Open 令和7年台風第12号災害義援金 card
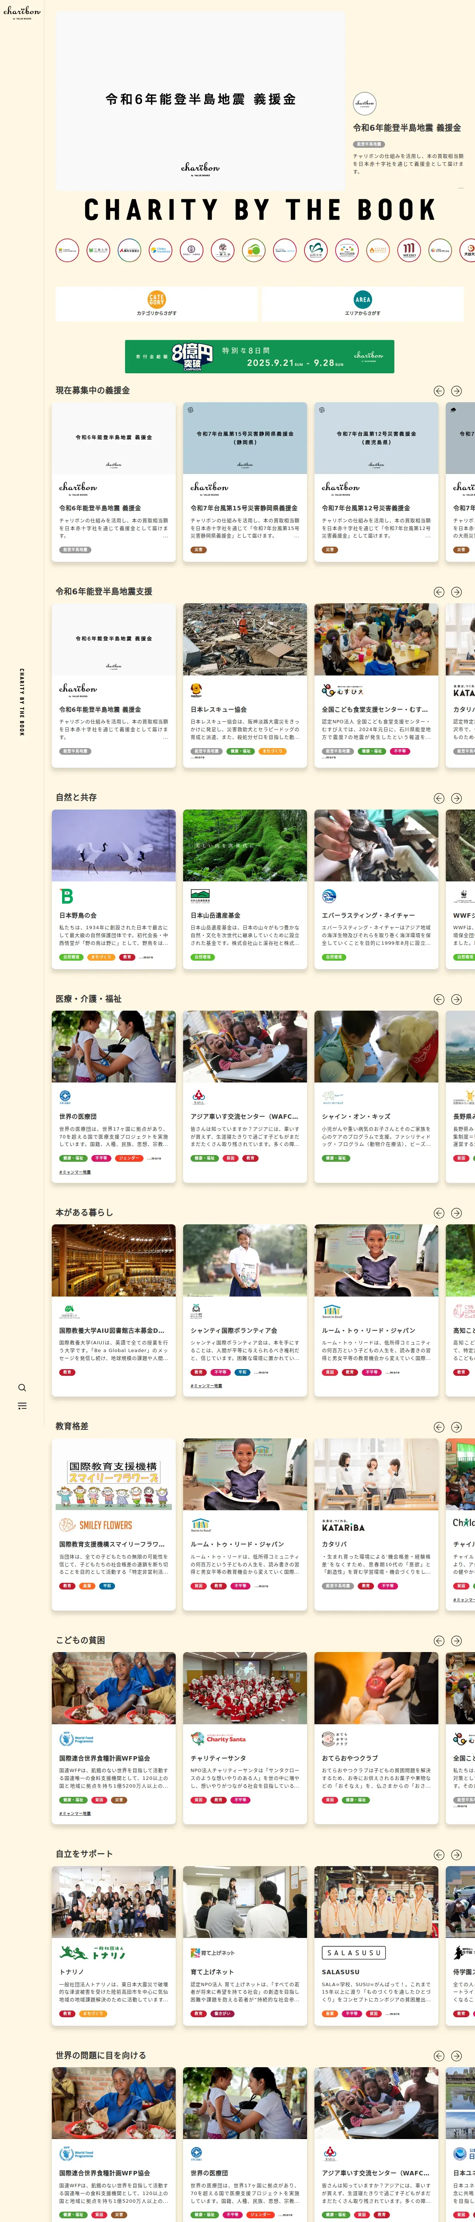475x2222 pixels. (x=376, y=482)
